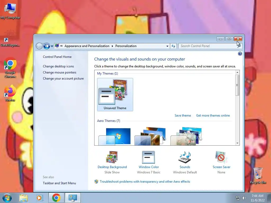Click the network tray icon
271x203 pixels.
point(238,198)
